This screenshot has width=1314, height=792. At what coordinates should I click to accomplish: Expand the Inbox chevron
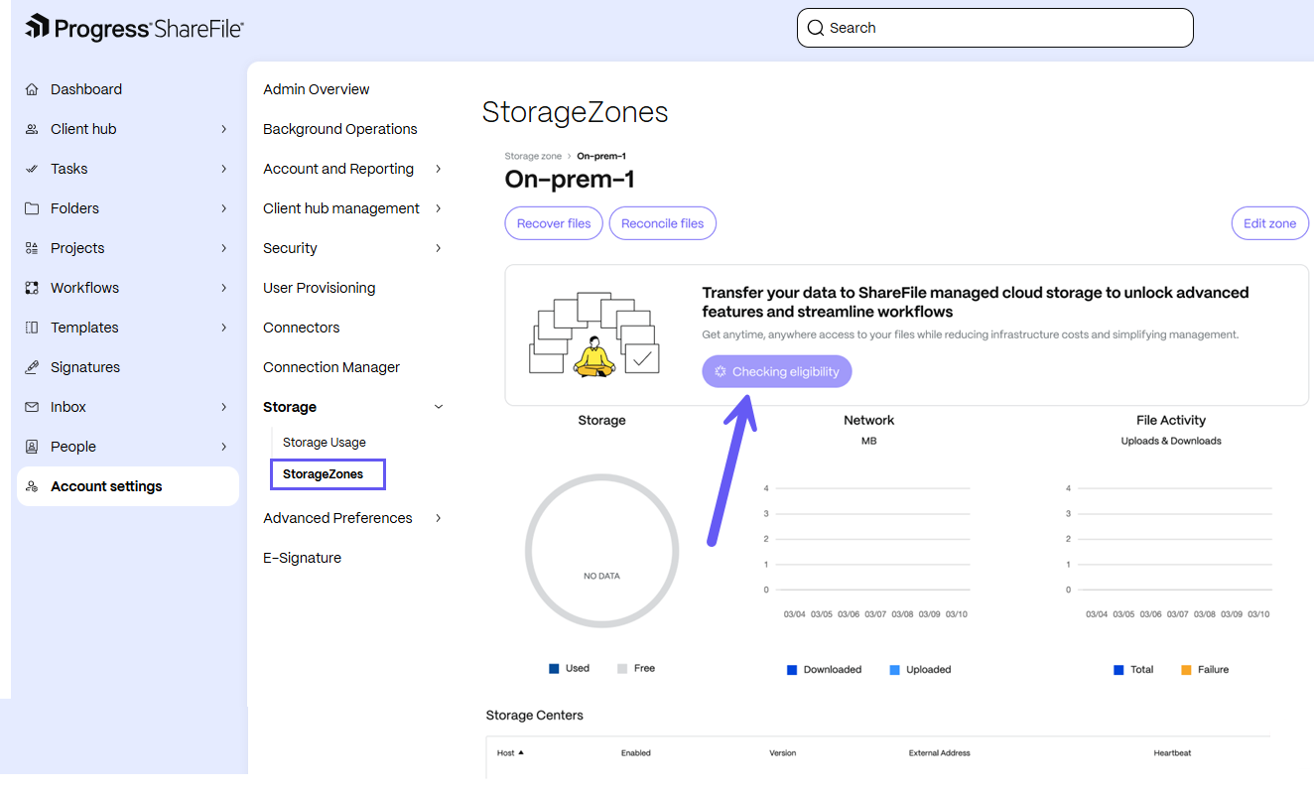(224, 407)
